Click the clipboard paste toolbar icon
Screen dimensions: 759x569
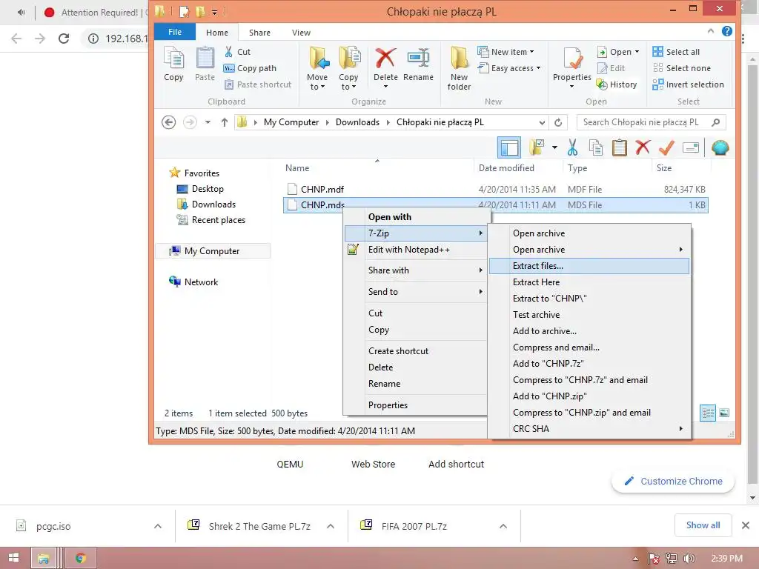[x=619, y=147]
